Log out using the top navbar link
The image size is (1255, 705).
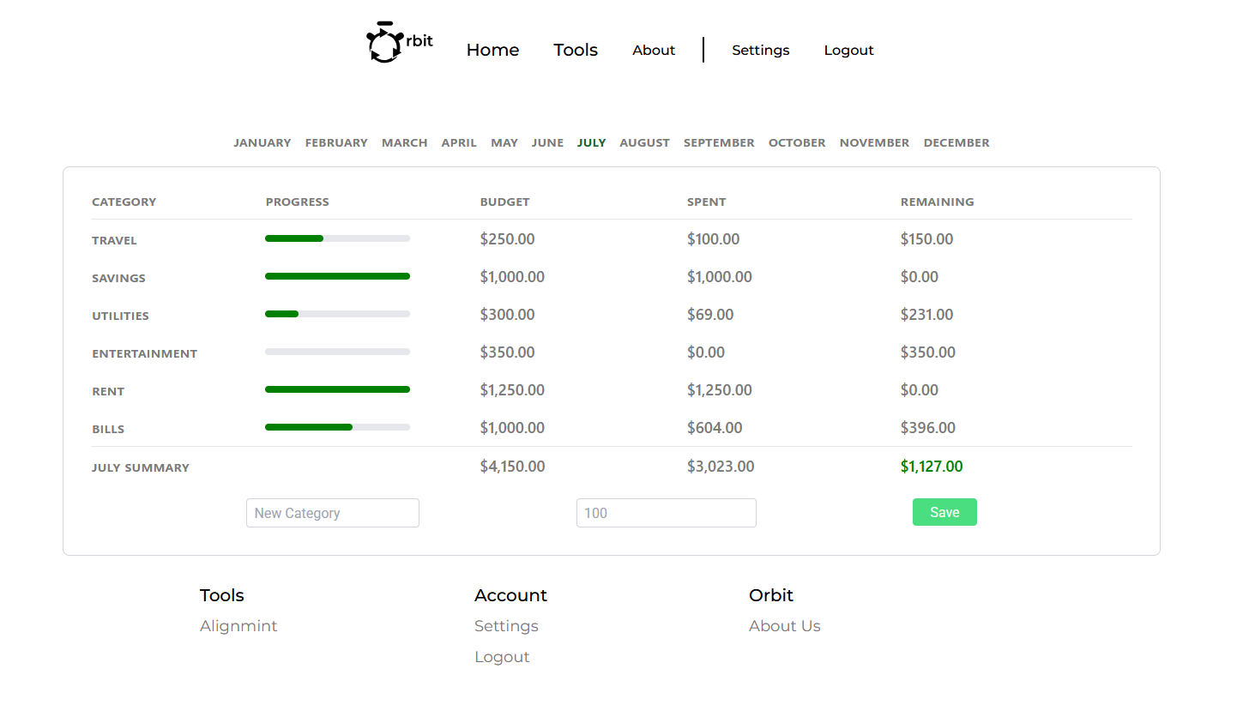848,50
